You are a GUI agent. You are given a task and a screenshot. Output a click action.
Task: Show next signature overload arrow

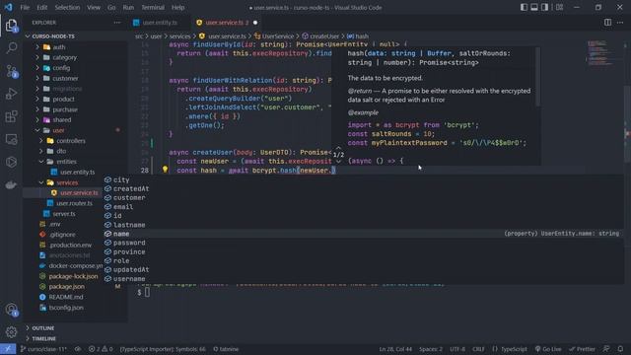tap(338, 162)
